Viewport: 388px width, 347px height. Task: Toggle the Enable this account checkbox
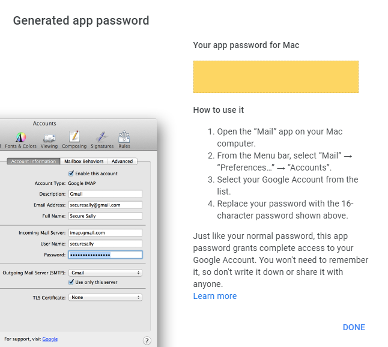click(x=72, y=173)
